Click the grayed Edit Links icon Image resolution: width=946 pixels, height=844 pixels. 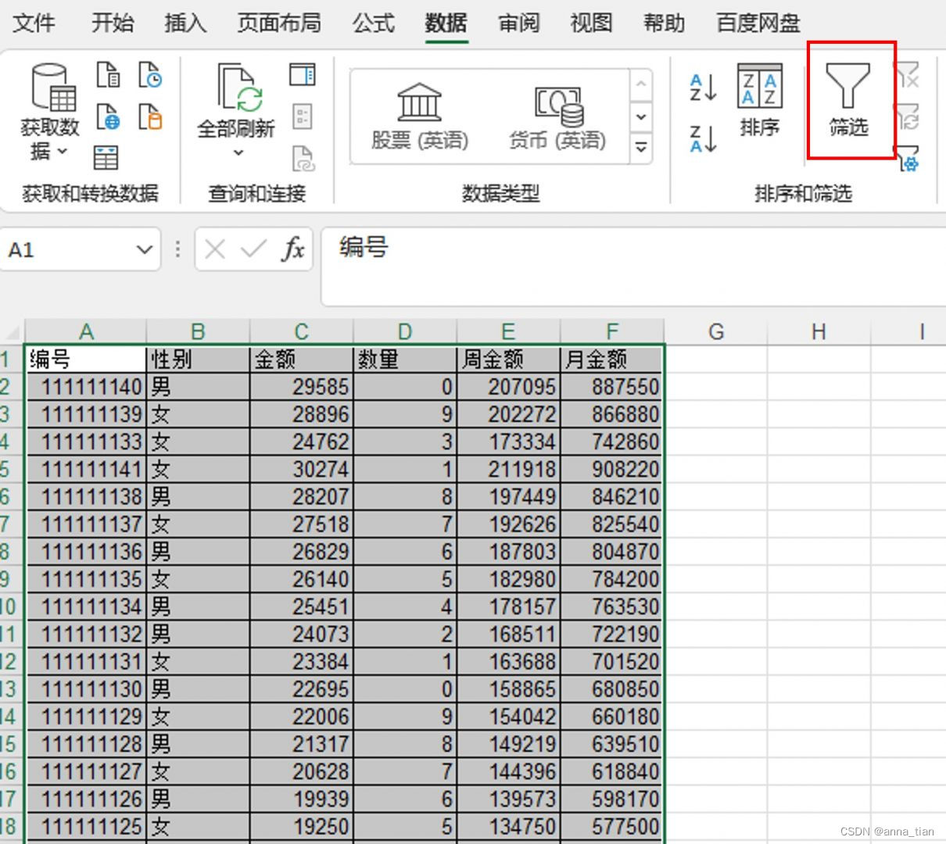[x=303, y=159]
